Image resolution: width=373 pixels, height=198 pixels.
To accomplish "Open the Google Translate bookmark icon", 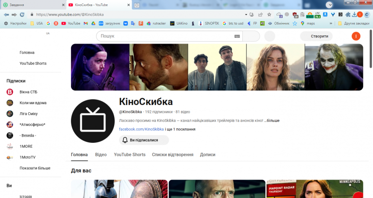I will (133, 23).
